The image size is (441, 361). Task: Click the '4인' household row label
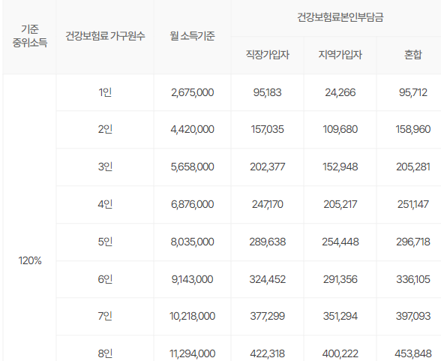click(105, 204)
